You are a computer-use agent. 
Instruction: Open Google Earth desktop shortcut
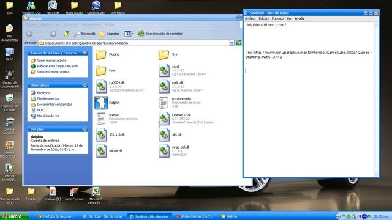tap(96, 7)
